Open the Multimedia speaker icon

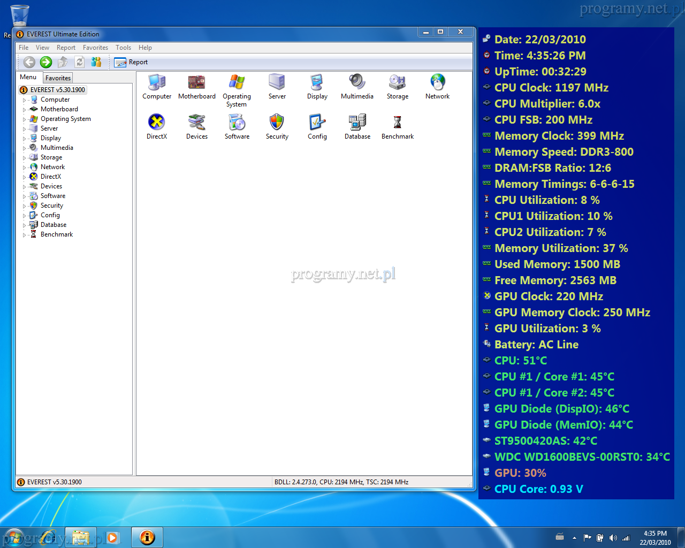(x=357, y=82)
